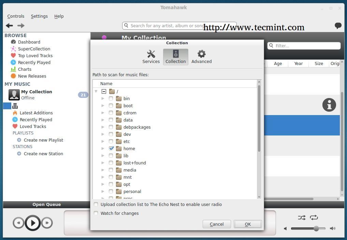Expand the dev folder

click(x=103, y=134)
